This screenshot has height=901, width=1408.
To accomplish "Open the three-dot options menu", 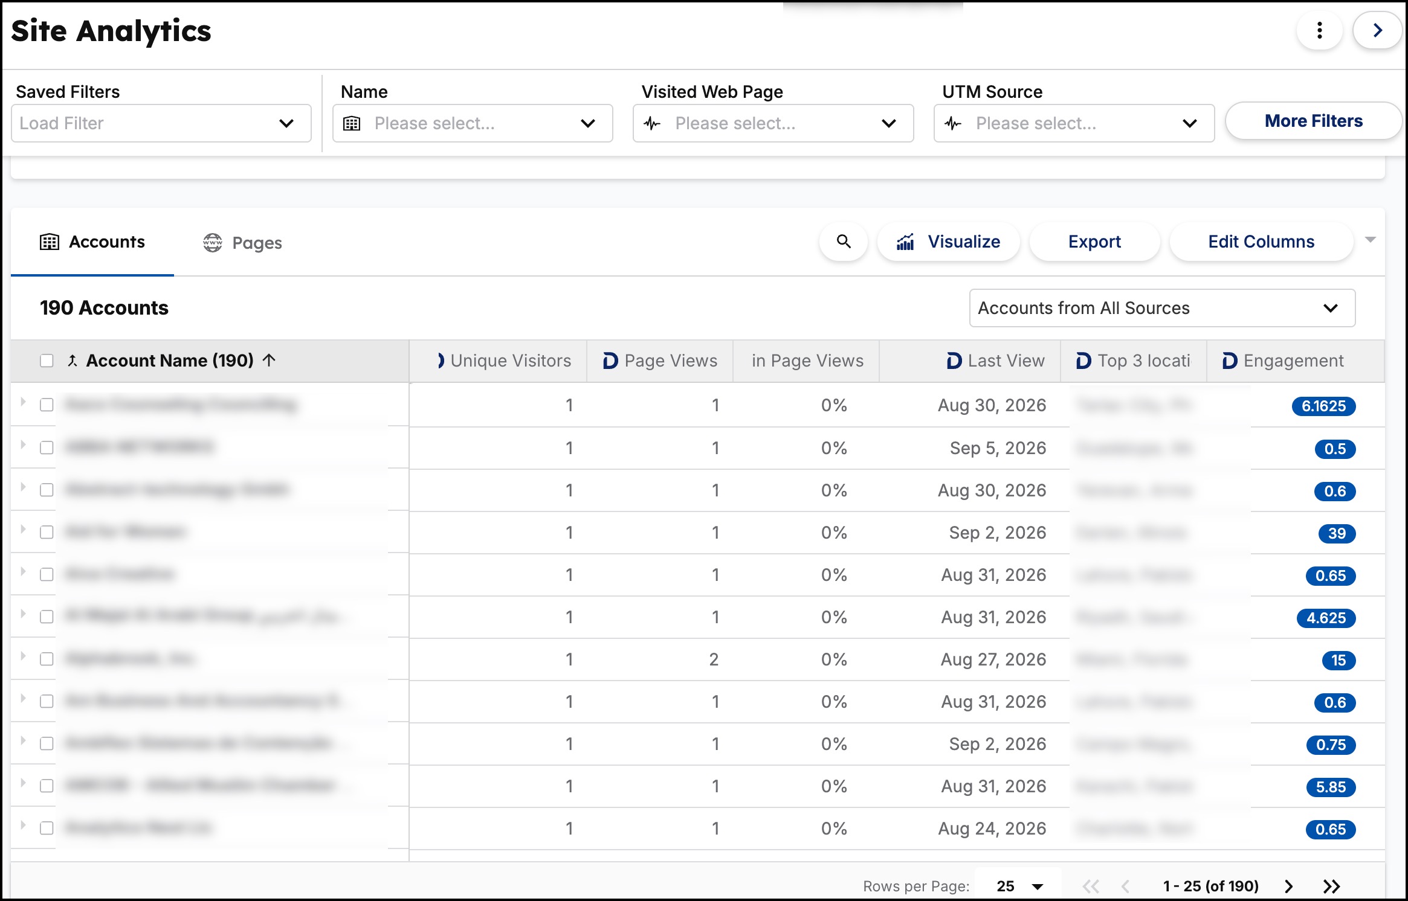I will tap(1319, 31).
